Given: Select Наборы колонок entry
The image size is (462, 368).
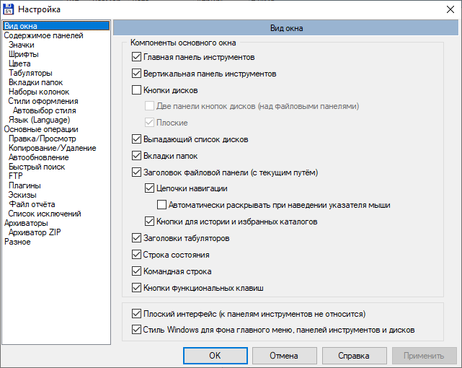Looking at the screenshot, I should point(39,92).
